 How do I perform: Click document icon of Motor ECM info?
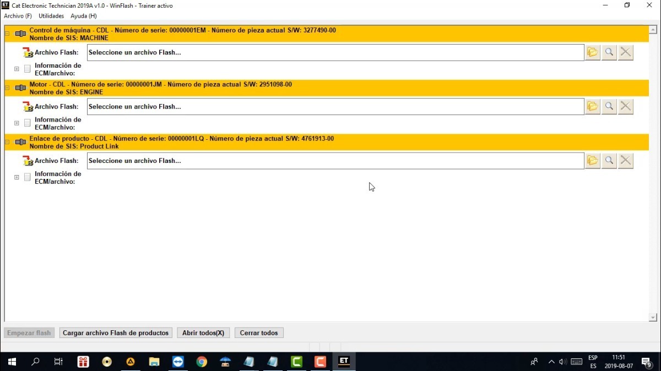point(27,123)
